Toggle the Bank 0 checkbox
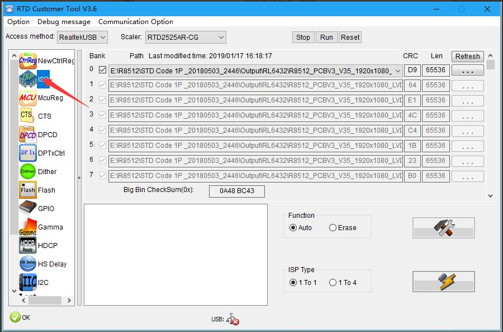 click(103, 70)
